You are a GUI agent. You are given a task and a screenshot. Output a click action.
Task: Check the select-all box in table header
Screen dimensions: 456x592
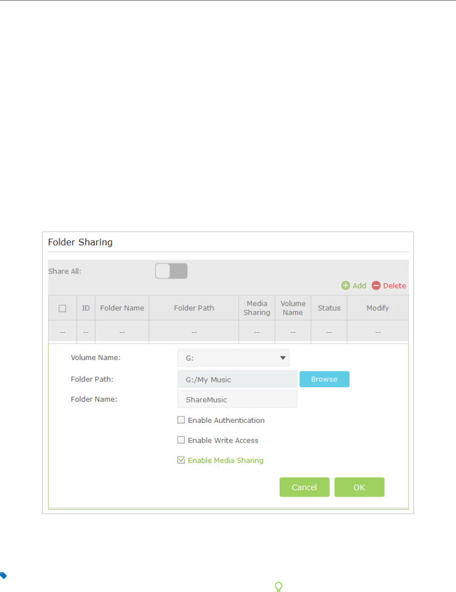(x=62, y=308)
